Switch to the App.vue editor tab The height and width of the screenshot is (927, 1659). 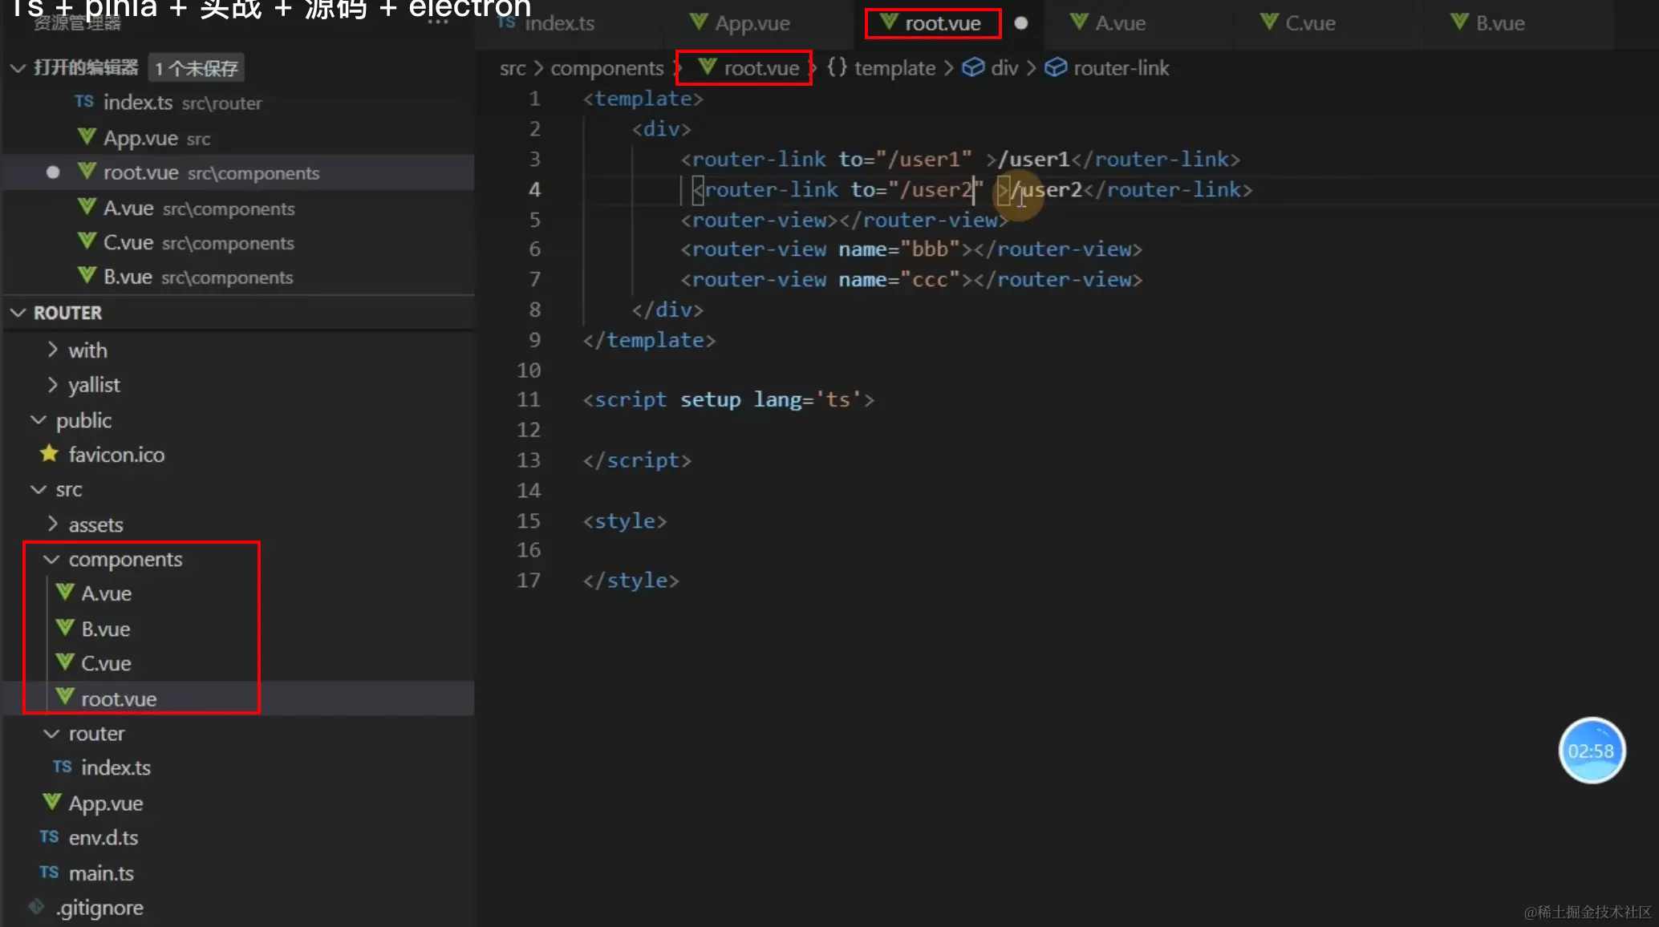(752, 23)
